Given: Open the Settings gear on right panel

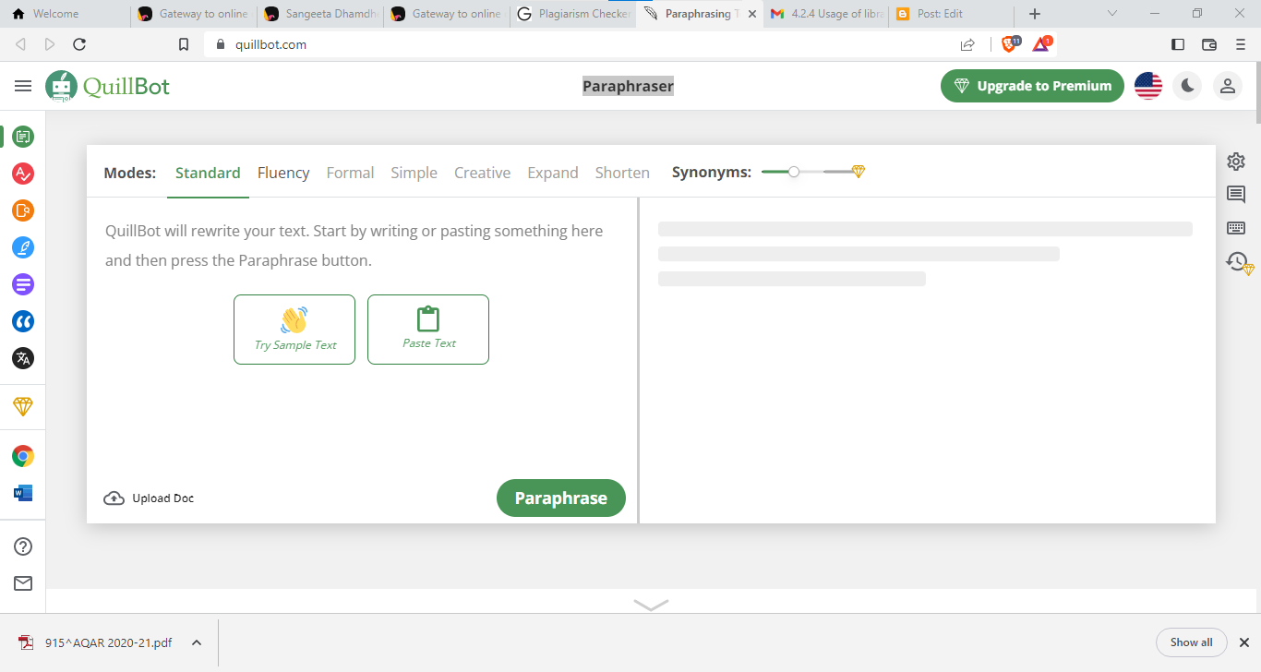Looking at the screenshot, I should click(x=1236, y=162).
